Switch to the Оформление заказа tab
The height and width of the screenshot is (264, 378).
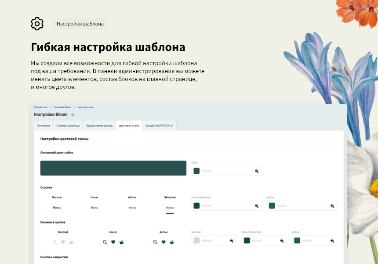pos(99,125)
